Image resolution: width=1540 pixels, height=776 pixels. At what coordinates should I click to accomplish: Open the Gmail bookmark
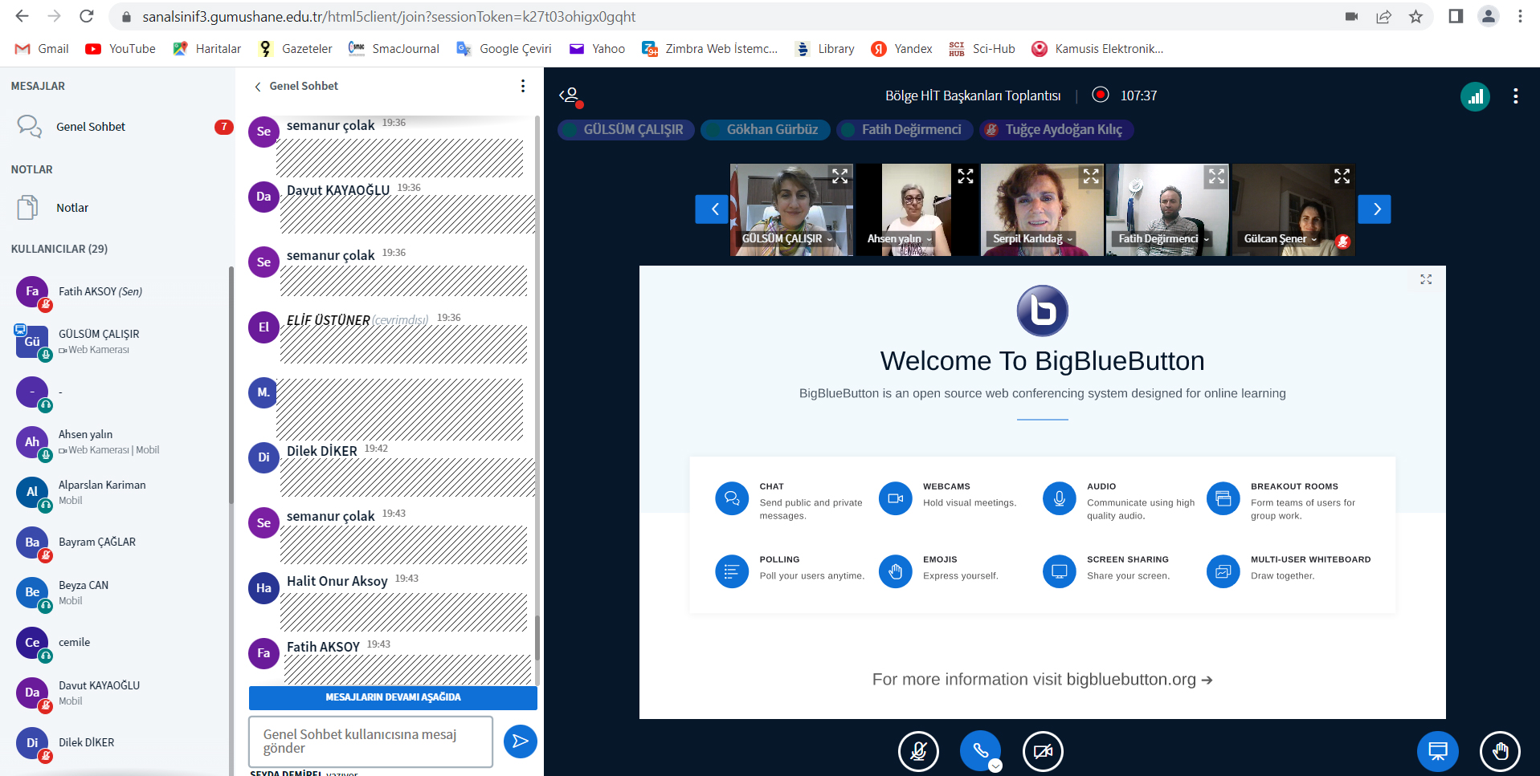coord(42,49)
